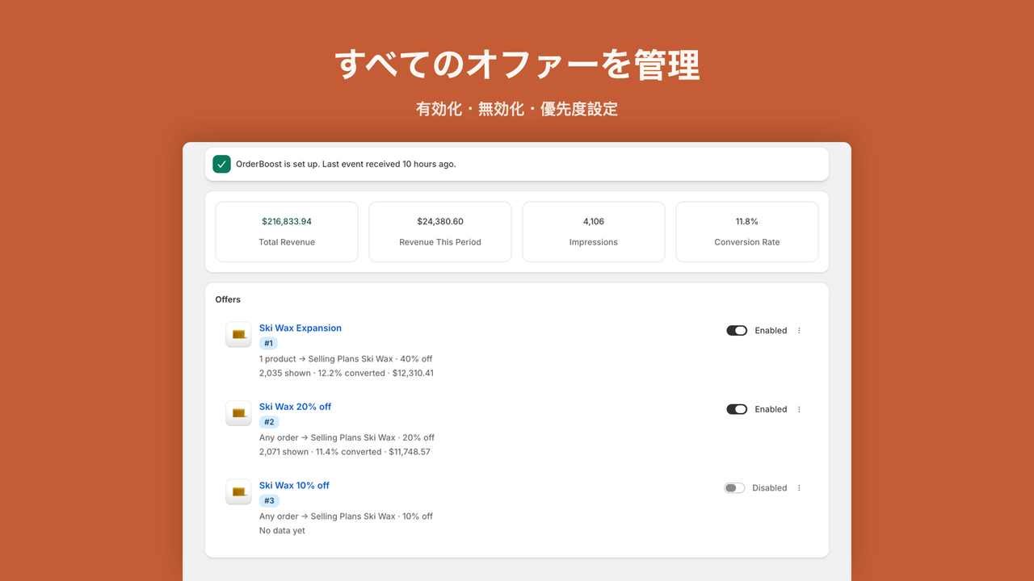Click the green checkmark status icon
The width and height of the screenshot is (1034, 581).
(x=221, y=164)
